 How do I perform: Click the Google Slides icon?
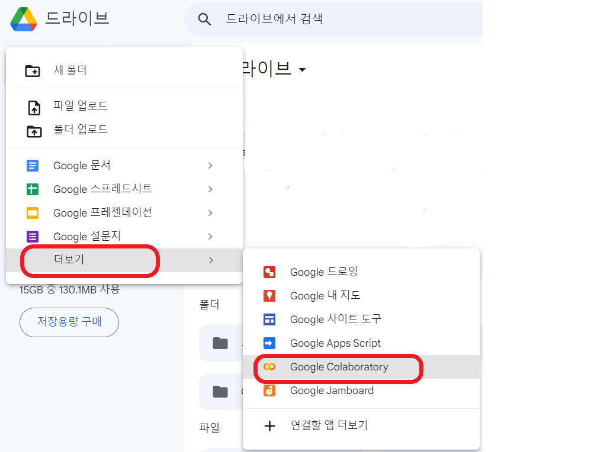coord(33,213)
